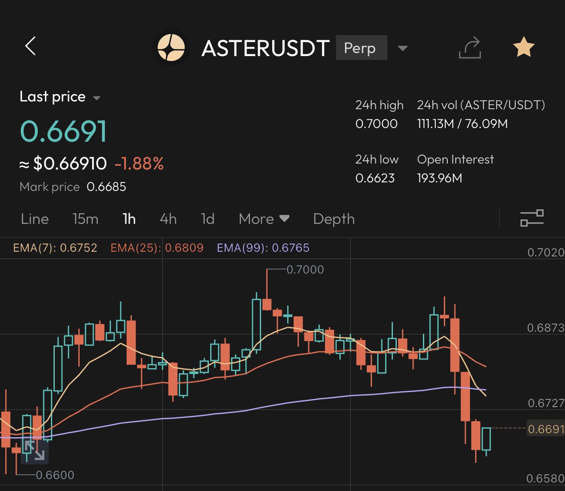
Task: Tap the Perp contract type badge
Action: coord(361,48)
